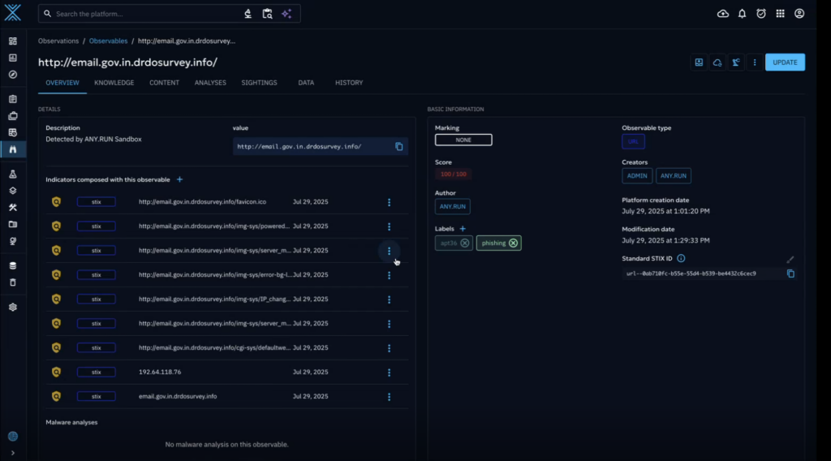Open the Observations binoculars sidebar icon
The width and height of the screenshot is (831, 461).
pos(12,149)
